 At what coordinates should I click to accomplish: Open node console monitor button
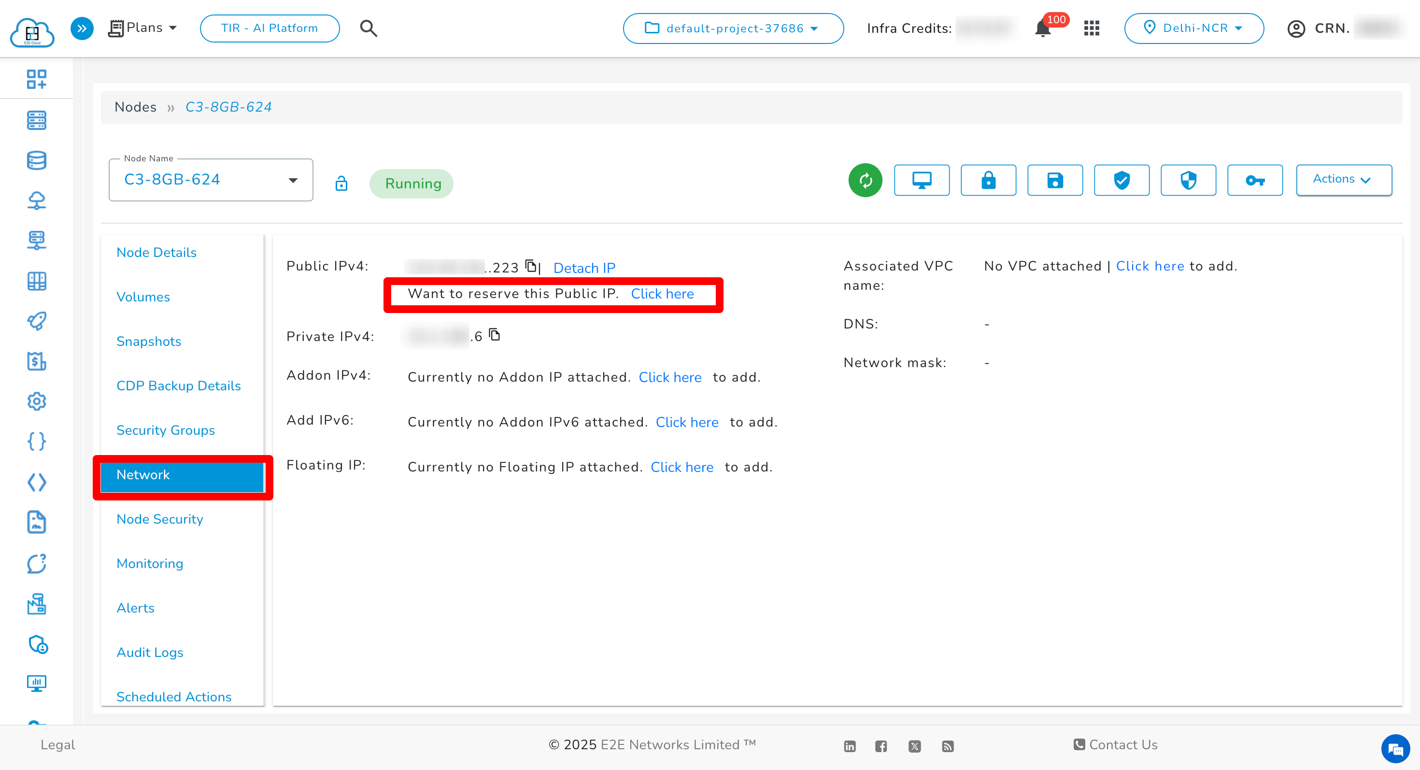click(921, 180)
